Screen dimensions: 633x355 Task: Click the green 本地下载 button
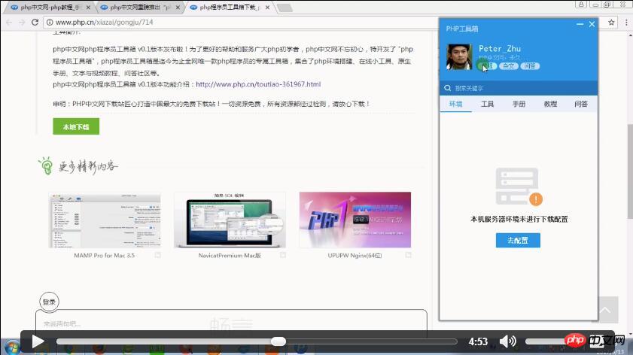(76, 126)
